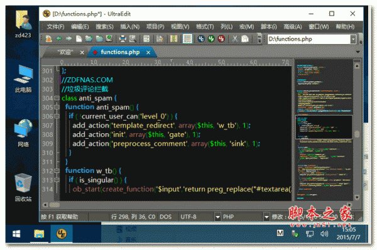Click the line number 307 in gutter

[x=47, y=126]
